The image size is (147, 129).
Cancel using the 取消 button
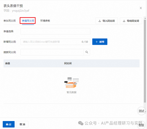pos(22,124)
